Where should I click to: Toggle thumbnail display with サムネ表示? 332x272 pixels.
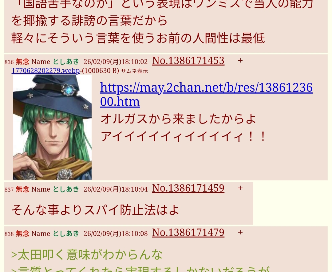[x=134, y=71]
